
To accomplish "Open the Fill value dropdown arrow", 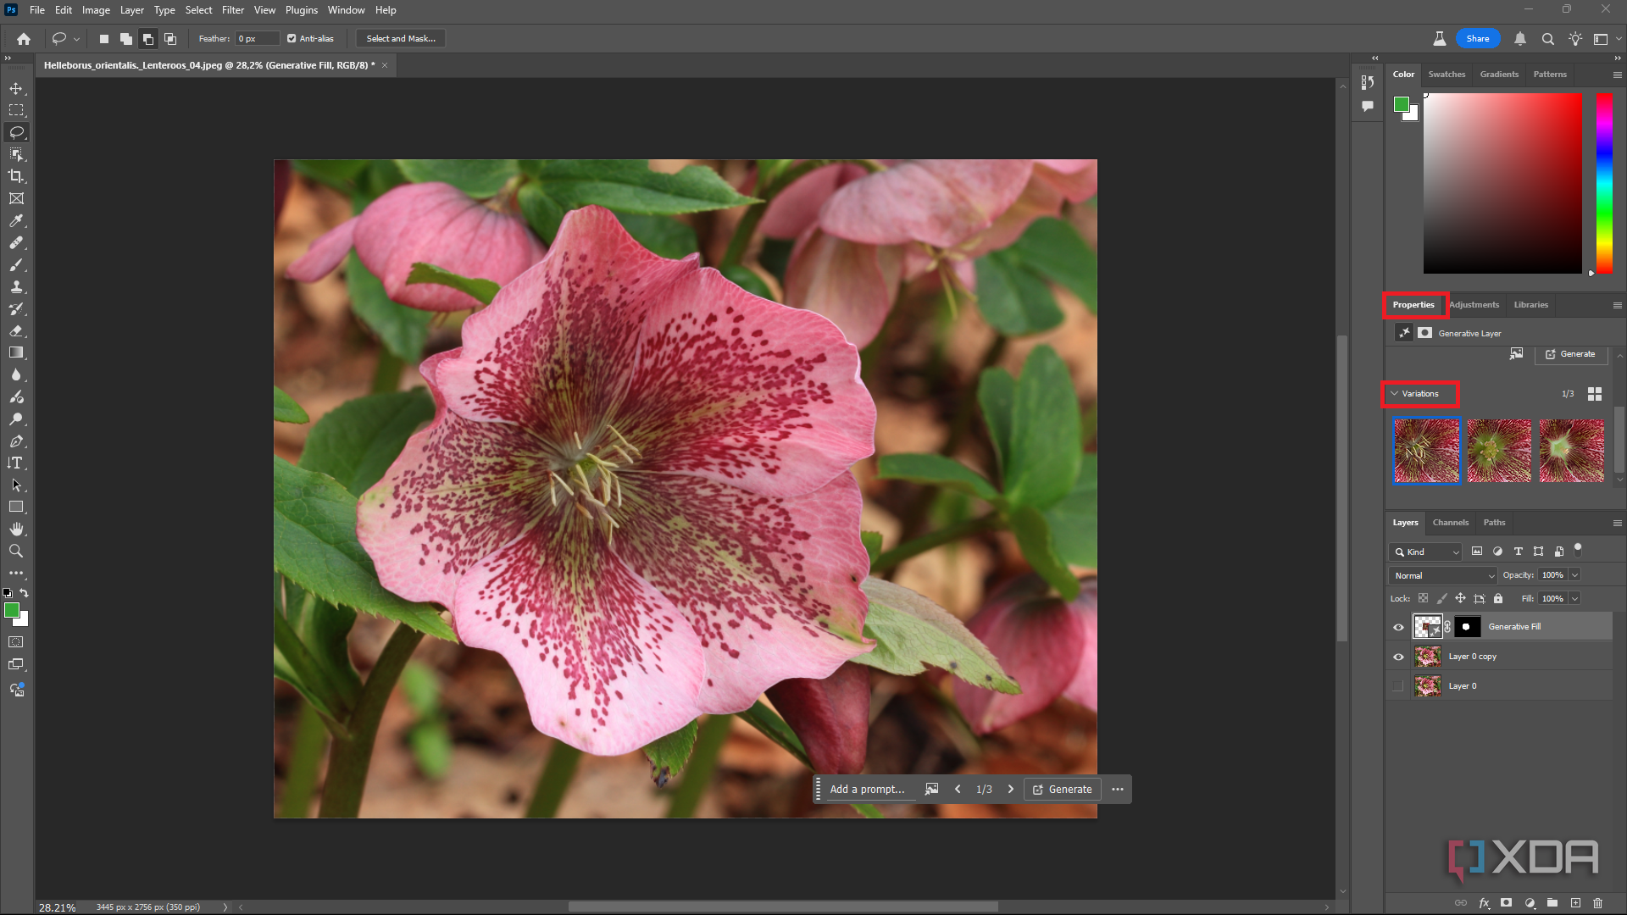I will tap(1574, 598).
